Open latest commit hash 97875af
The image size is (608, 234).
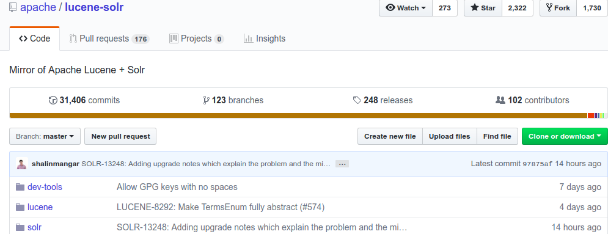click(x=538, y=164)
